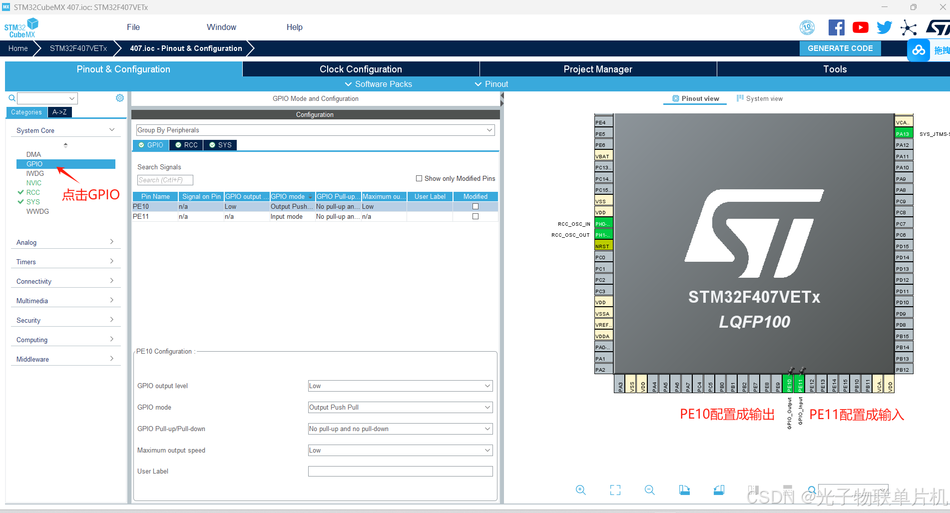Open the ST Twitter icon
950x513 pixels.
click(x=884, y=27)
